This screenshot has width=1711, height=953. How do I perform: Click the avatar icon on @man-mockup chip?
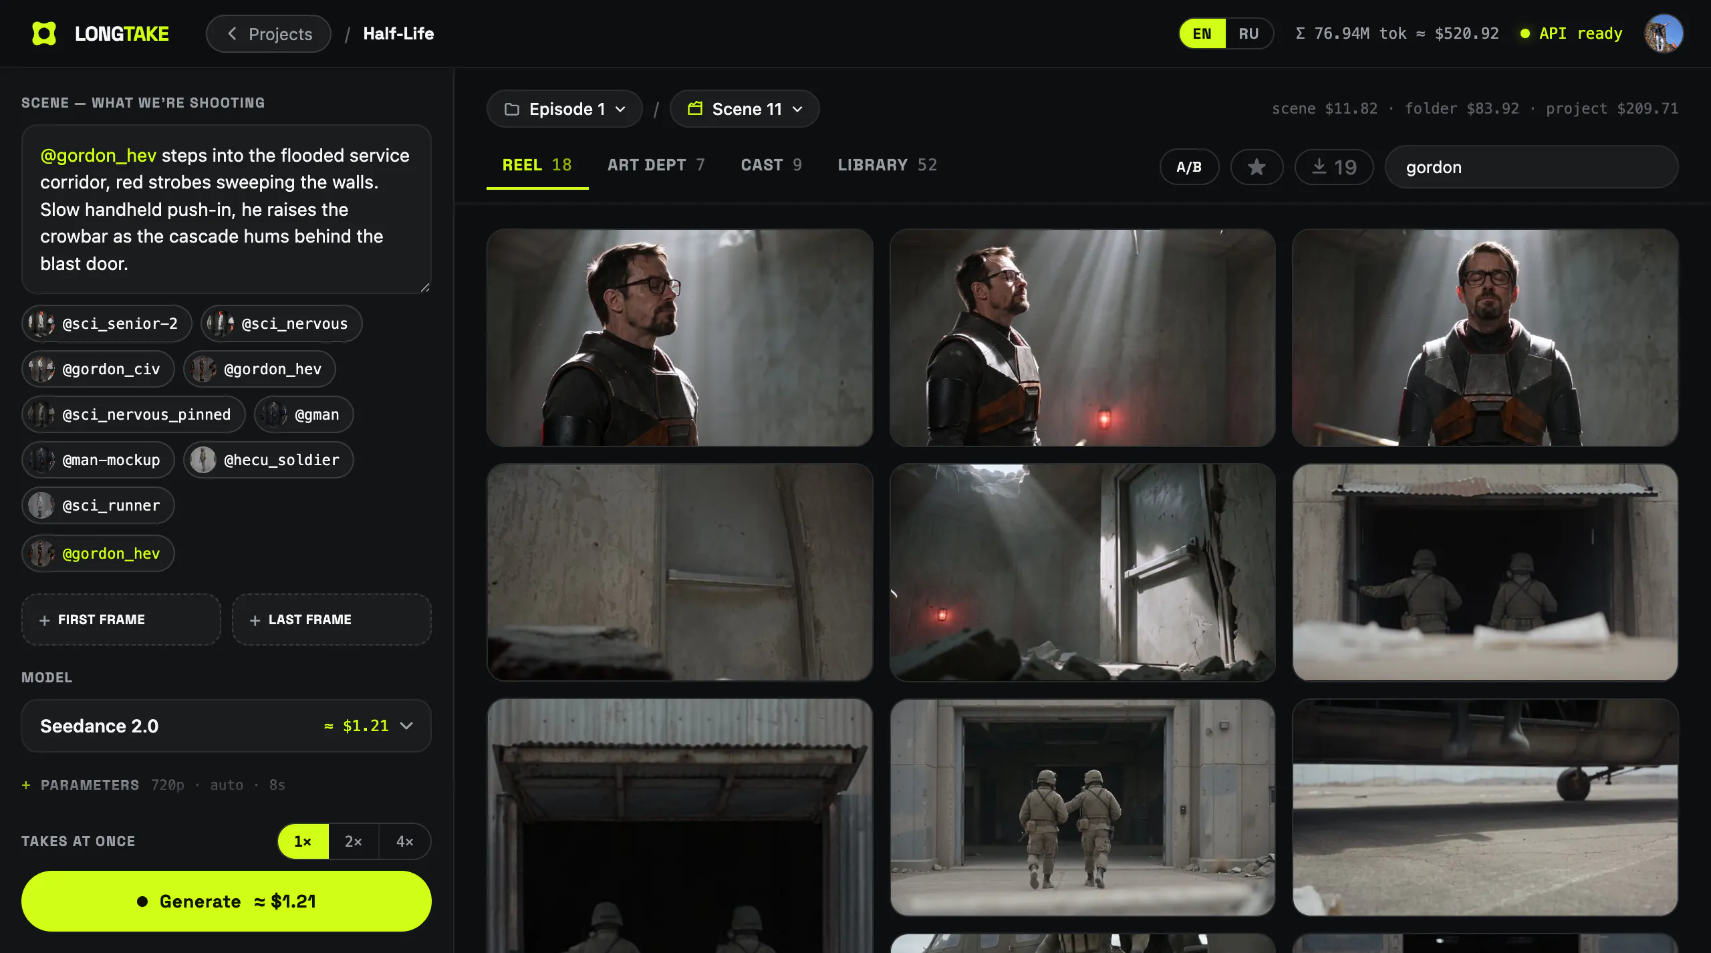click(x=41, y=460)
